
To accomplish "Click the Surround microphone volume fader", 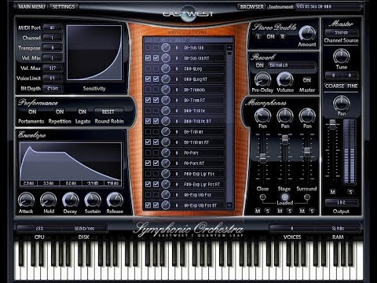I will [x=307, y=152].
